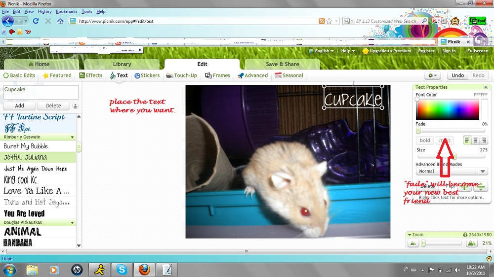
Task: Click the RSS feed icon in address bar
Action: [322, 21]
